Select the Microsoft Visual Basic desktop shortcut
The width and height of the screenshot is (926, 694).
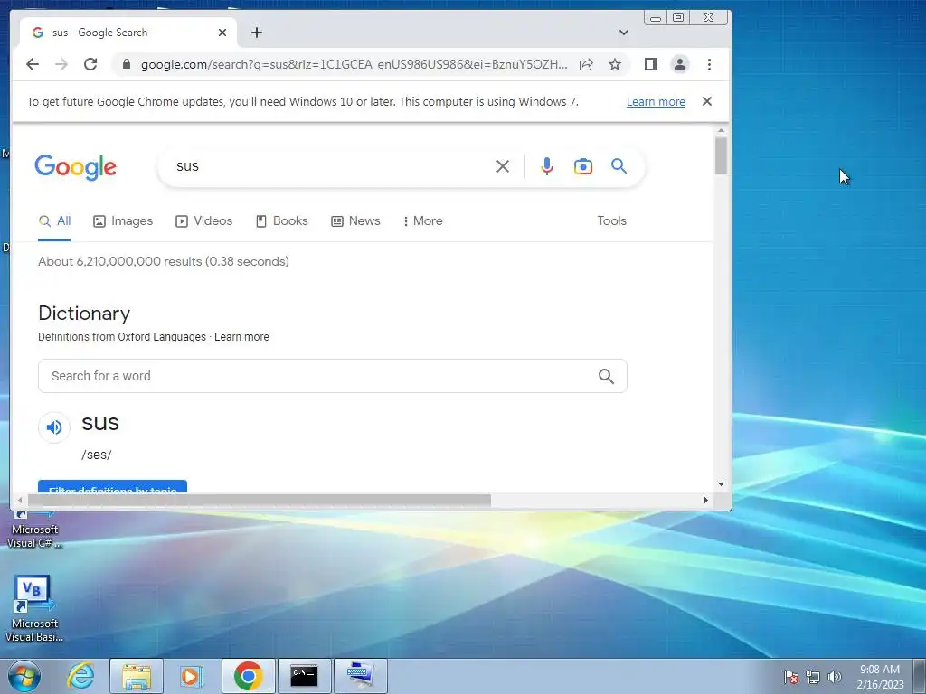(x=34, y=609)
